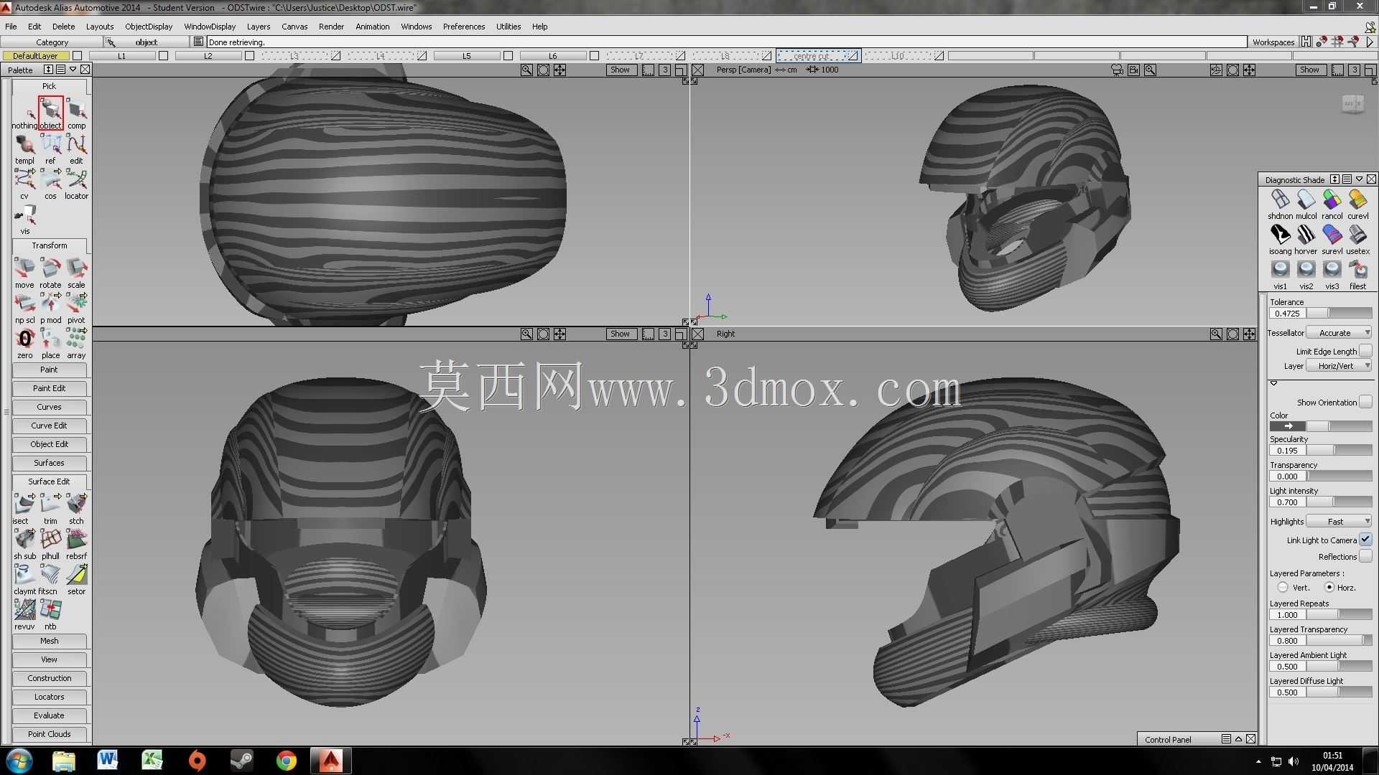Apply the horizontal/vertical (horver) shade
1379x775 pixels.
tap(1306, 240)
